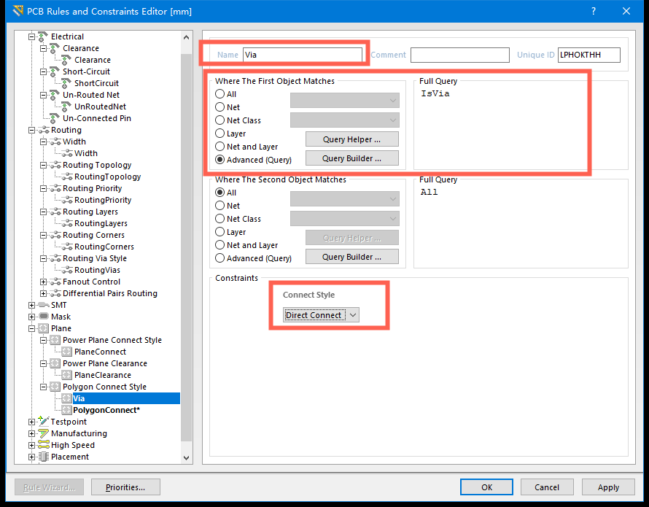This screenshot has width=649, height=507.
Task: Click the Electrical category icon in tree
Action: tap(43, 36)
